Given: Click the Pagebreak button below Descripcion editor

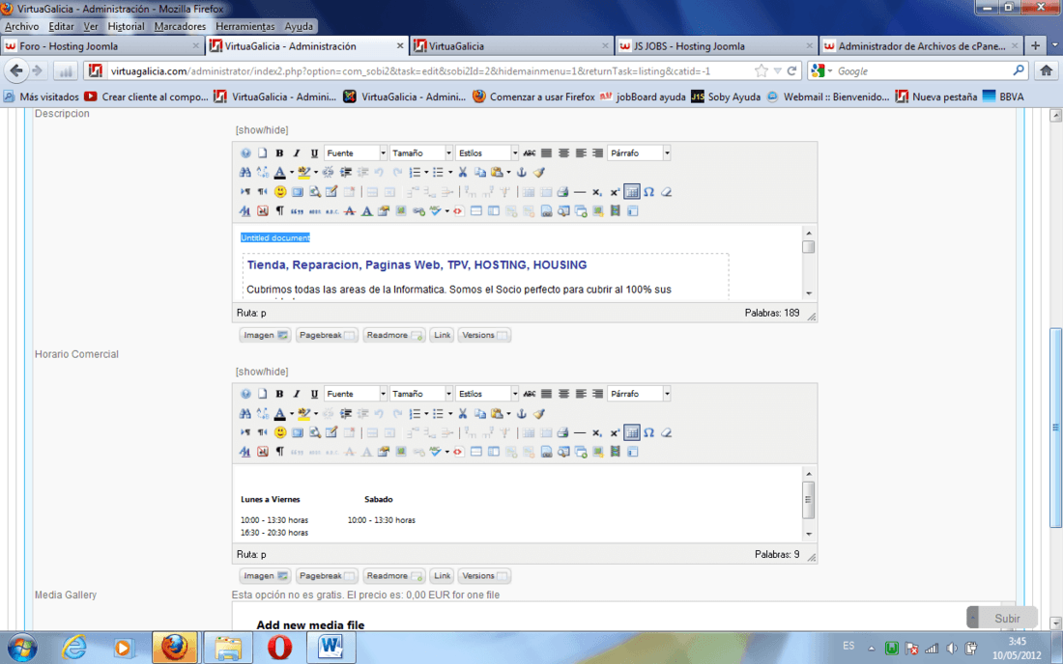Looking at the screenshot, I should coord(327,335).
